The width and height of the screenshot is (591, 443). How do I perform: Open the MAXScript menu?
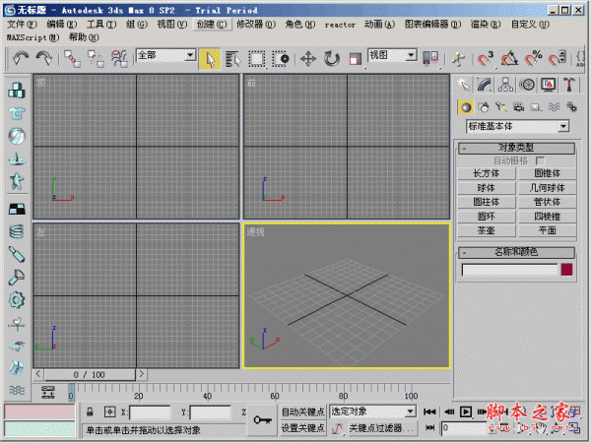[33, 37]
